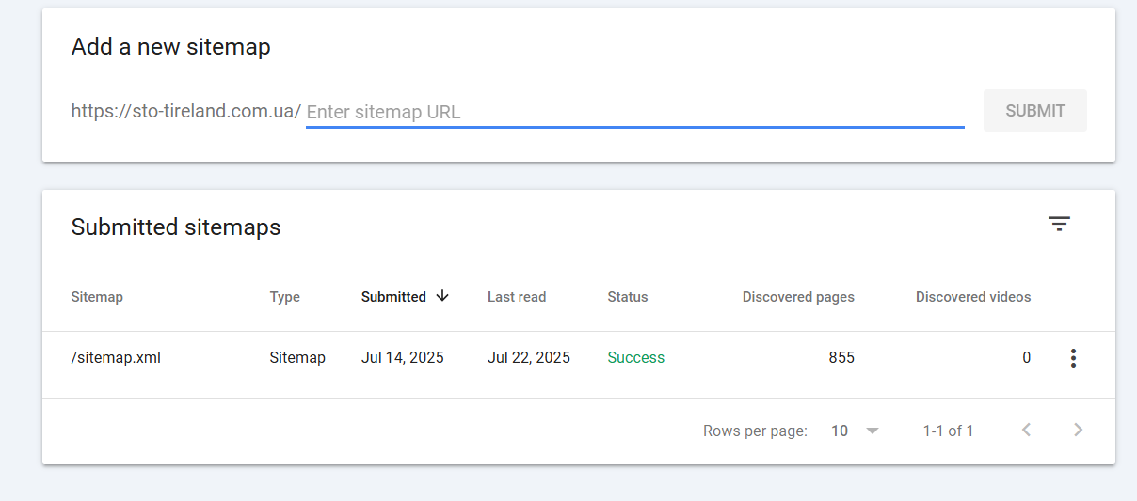
Task: Click the Discovered pages column header
Action: tap(798, 297)
